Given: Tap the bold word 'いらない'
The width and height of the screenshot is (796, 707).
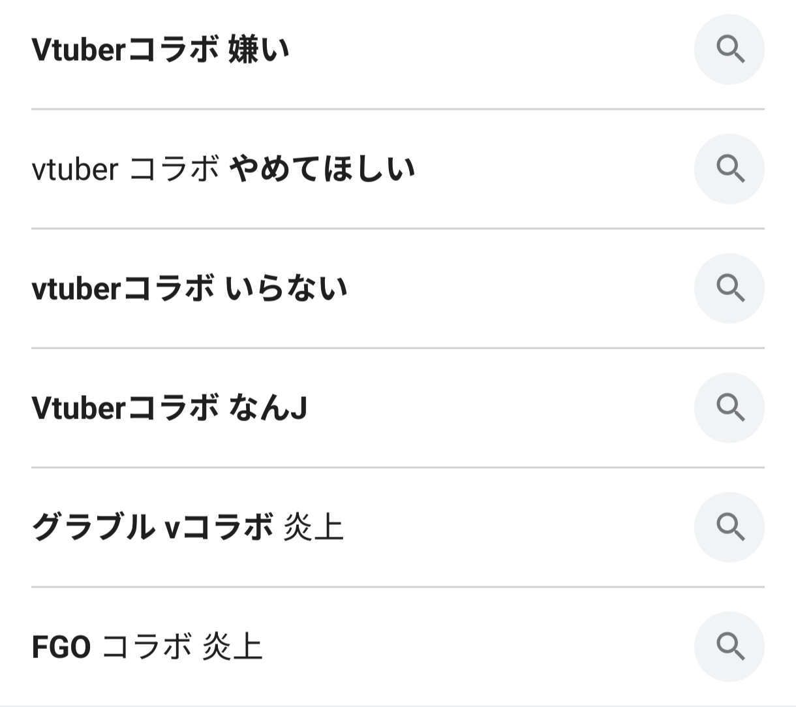Looking at the screenshot, I should pos(286,289).
